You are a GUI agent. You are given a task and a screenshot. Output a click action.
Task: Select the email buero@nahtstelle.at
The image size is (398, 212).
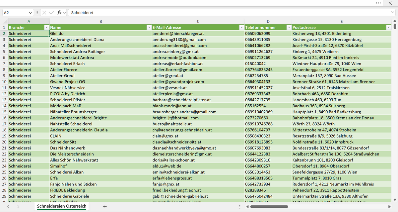point(198,124)
